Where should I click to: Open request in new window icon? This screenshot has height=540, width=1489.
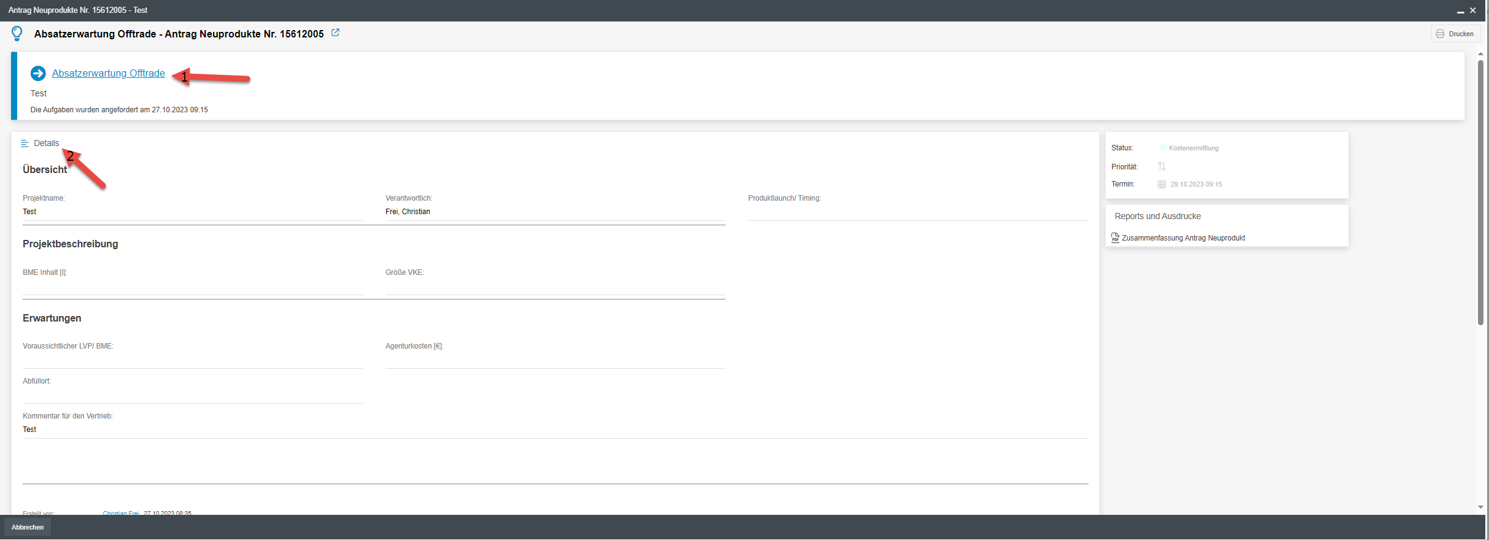[335, 33]
